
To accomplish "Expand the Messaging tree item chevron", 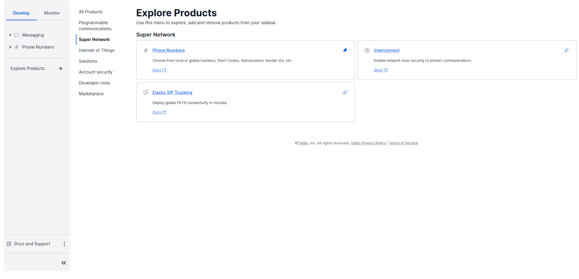I will click(10, 35).
